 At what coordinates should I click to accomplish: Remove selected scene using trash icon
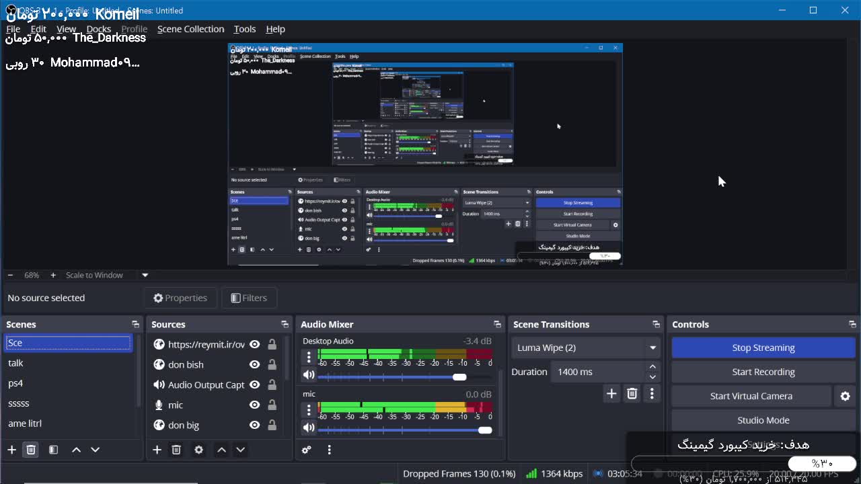31,450
